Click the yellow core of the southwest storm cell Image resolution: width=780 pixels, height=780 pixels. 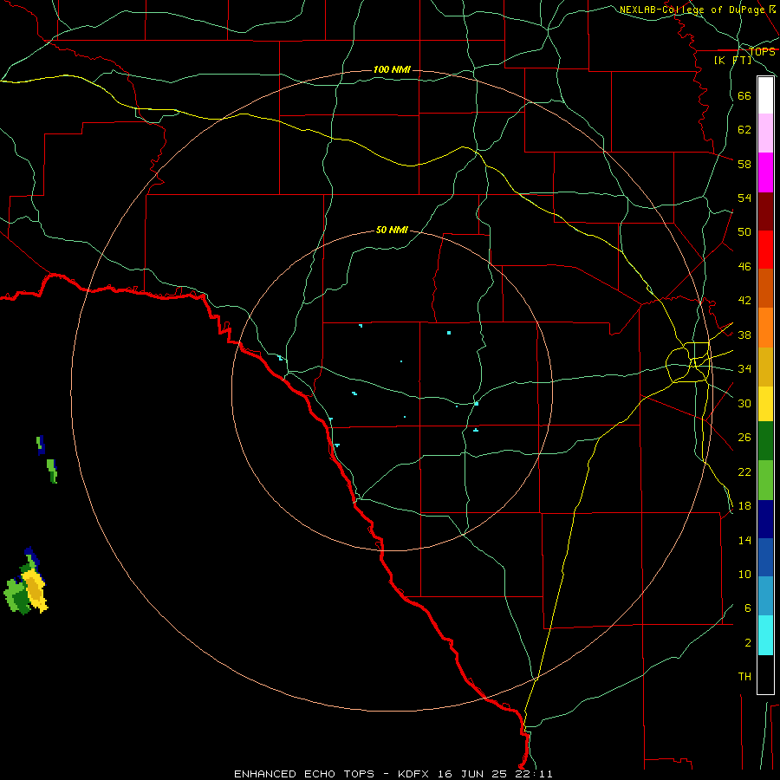pos(35,590)
